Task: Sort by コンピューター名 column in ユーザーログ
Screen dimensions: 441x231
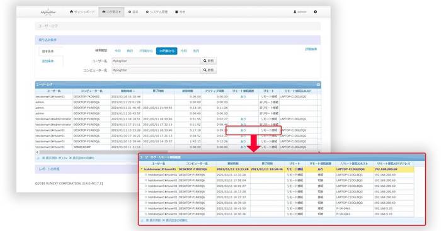Action: 91,91
